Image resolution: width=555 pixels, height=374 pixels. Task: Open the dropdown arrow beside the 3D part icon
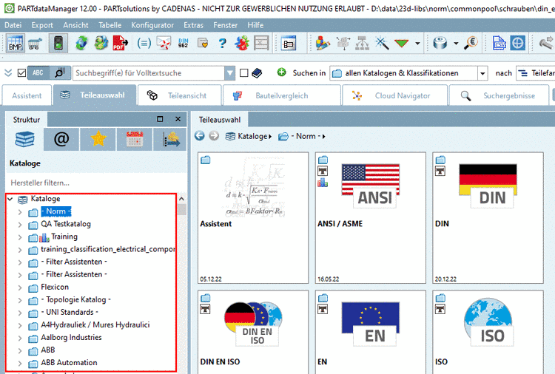(456, 44)
